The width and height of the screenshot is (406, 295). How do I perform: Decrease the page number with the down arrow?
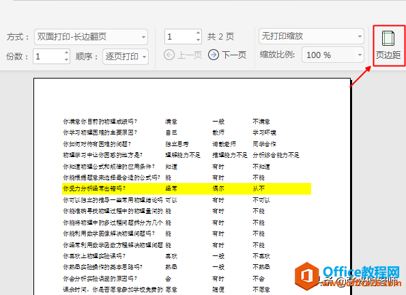(x=198, y=40)
